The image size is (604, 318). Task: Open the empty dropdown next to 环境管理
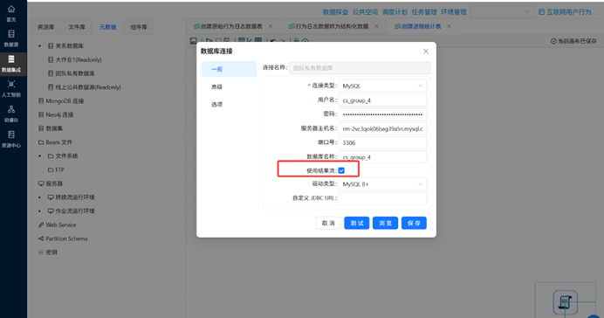pos(502,12)
